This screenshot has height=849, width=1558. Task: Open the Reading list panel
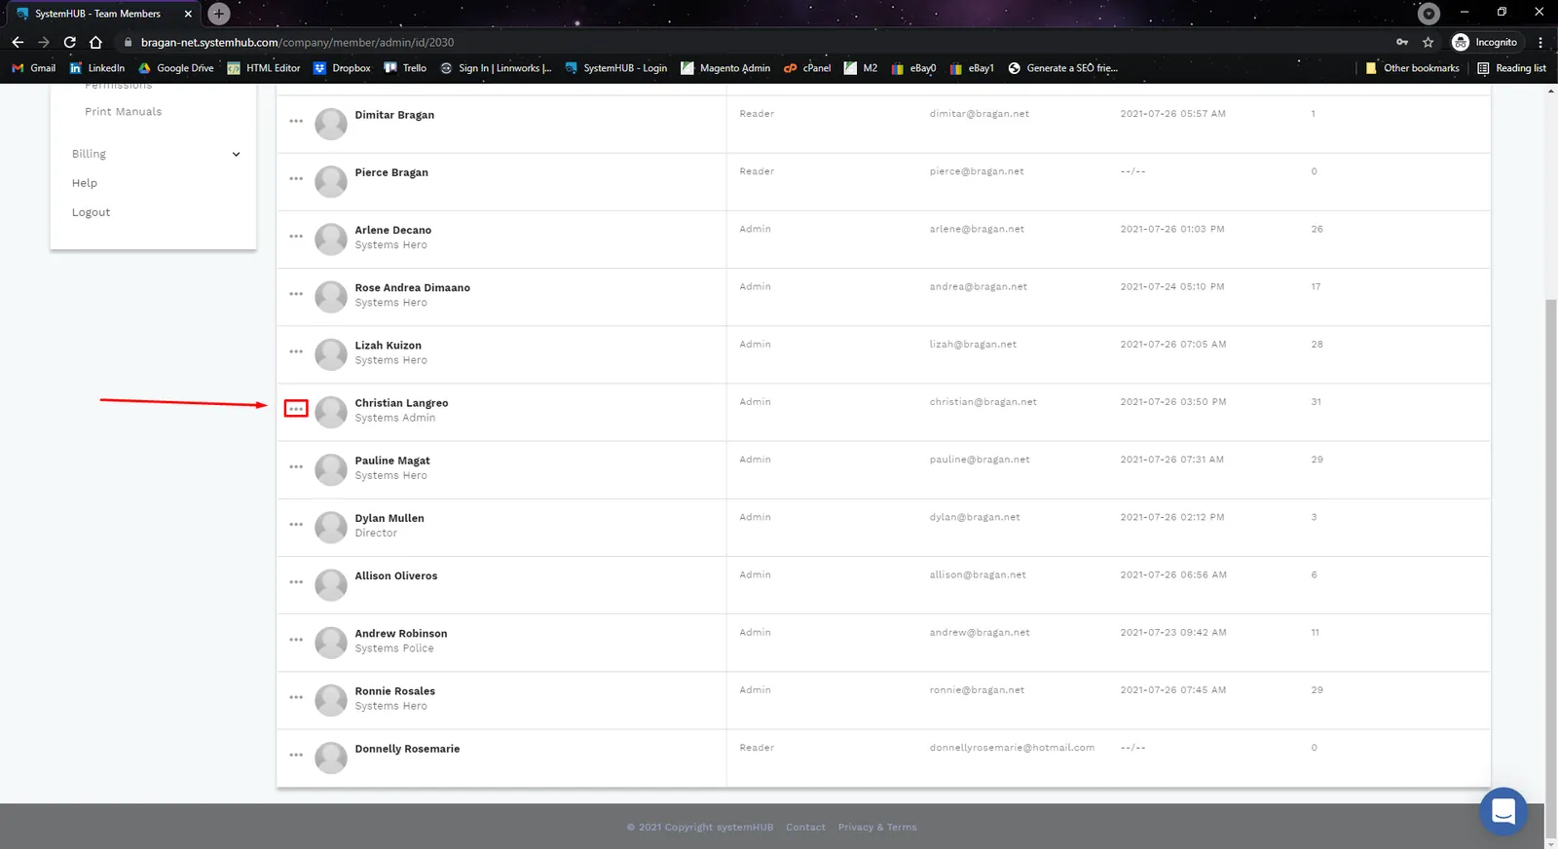point(1511,68)
